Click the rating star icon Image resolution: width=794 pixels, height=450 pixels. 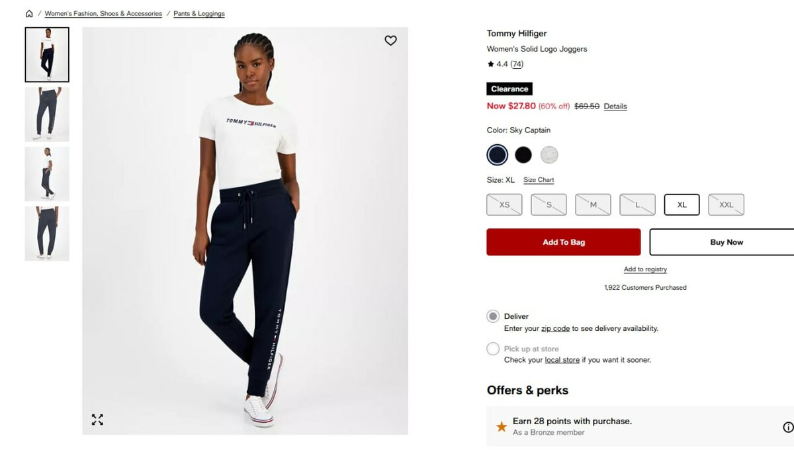point(490,64)
